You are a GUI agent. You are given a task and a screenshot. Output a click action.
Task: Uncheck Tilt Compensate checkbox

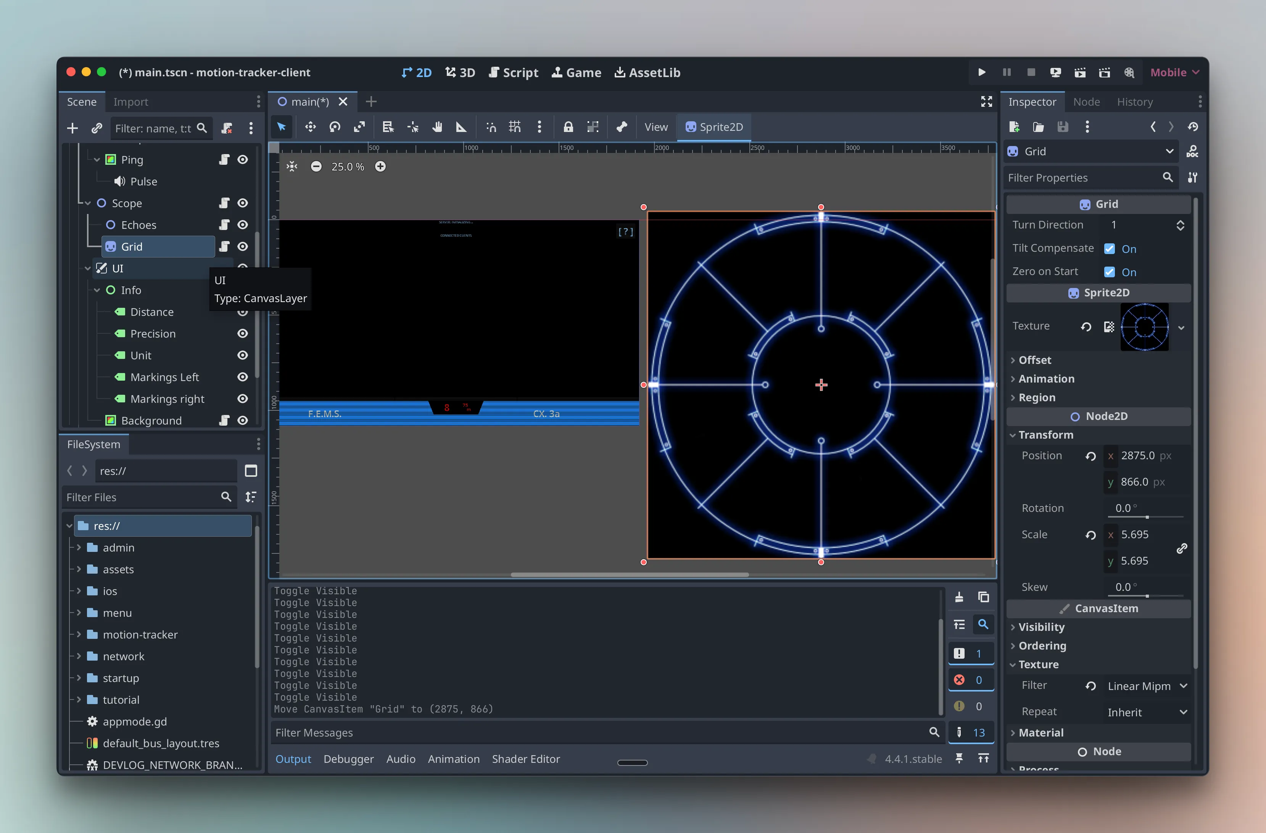(x=1109, y=248)
